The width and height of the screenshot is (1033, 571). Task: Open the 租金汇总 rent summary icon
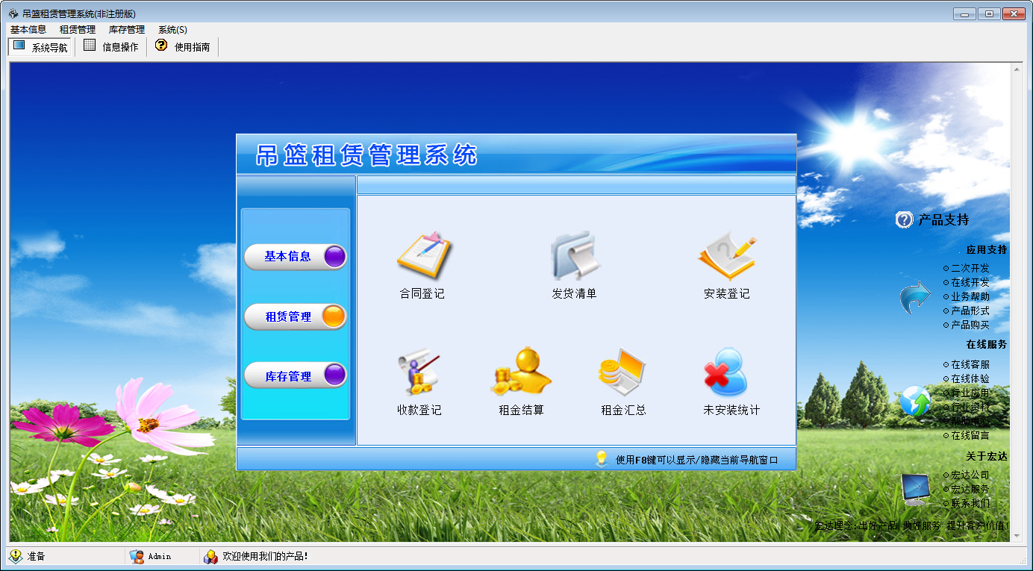tap(623, 373)
